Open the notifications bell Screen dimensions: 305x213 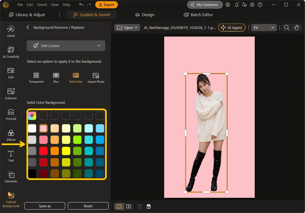pyautogui.click(x=237, y=5)
